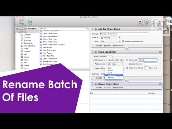Viewport: 172px width, 129px height.
Task: Toggle Make all numbers digits long checkbox
Action: pos(127,68)
